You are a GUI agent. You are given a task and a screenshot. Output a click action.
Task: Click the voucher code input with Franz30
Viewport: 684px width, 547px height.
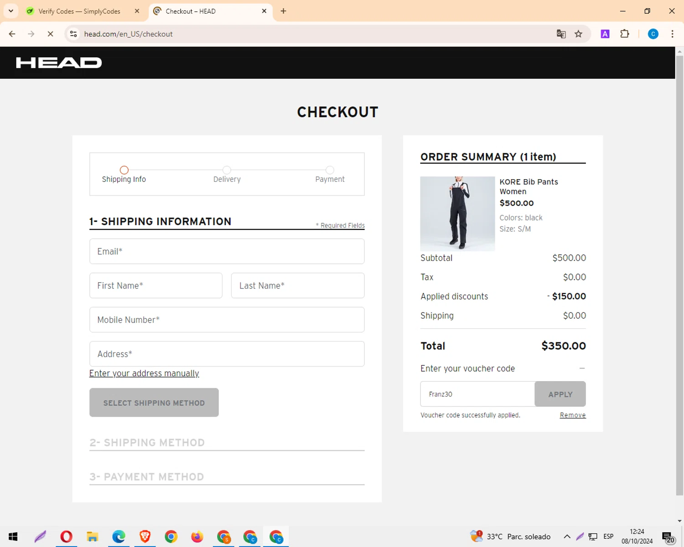[477, 394]
